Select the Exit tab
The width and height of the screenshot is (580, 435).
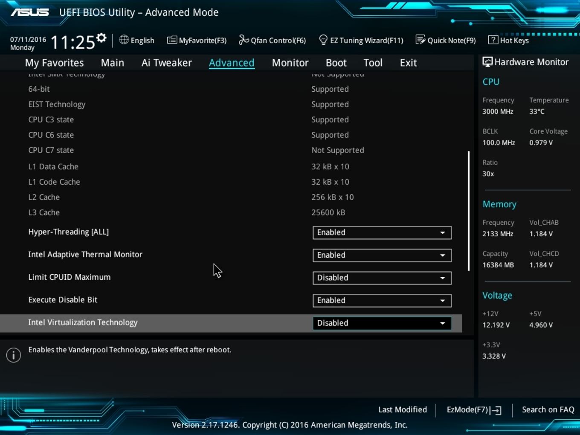pyautogui.click(x=408, y=63)
